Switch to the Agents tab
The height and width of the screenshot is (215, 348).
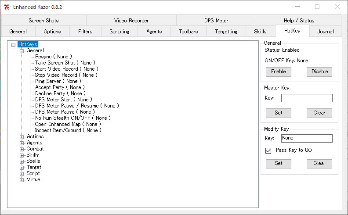[x=154, y=32]
